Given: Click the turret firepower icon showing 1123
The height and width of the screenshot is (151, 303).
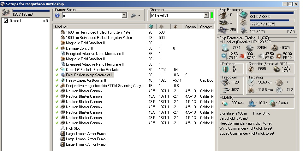Looking at the screenshot, I should click(x=224, y=83).
